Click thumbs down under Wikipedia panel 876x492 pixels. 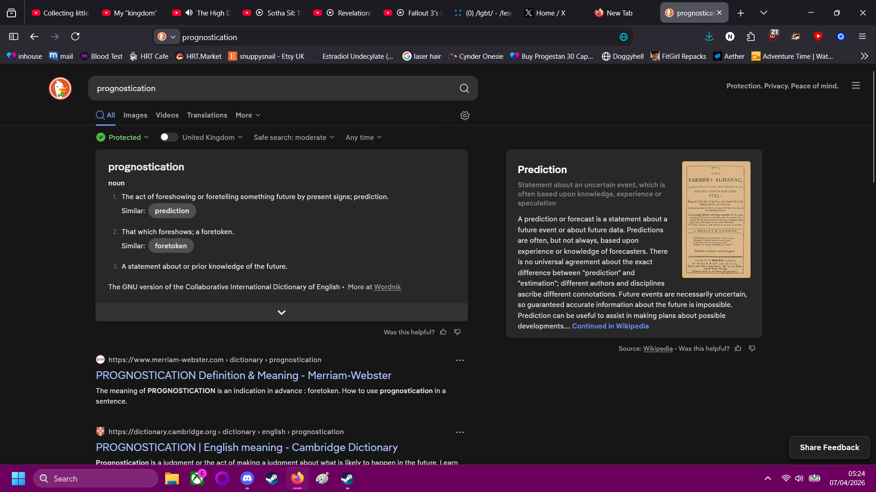click(752, 348)
